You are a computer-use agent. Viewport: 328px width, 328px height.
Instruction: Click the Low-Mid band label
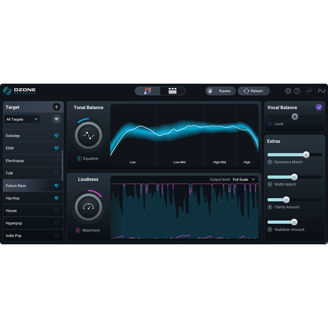(179, 162)
